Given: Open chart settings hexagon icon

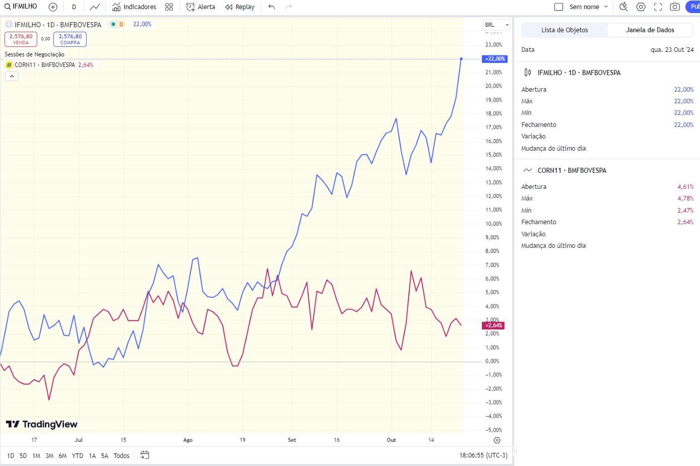Looking at the screenshot, I should coord(641,7).
